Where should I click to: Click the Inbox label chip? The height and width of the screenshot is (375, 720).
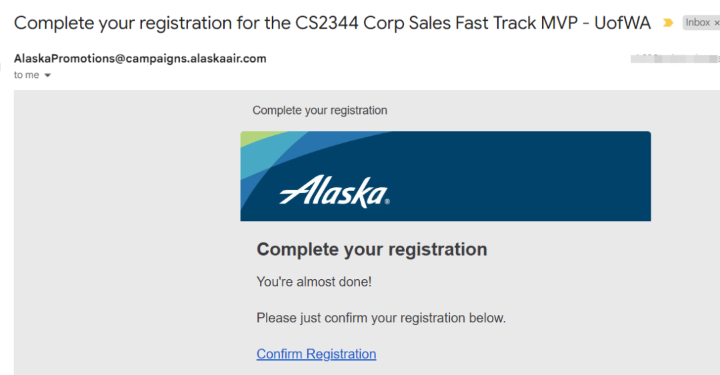pyautogui.click(x=698, y=23)
